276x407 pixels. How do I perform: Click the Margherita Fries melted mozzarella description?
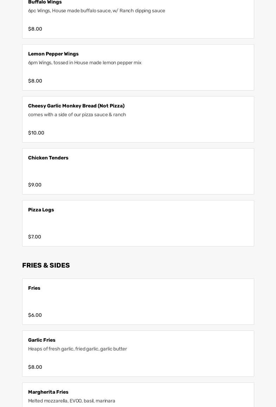click(72, 401)
